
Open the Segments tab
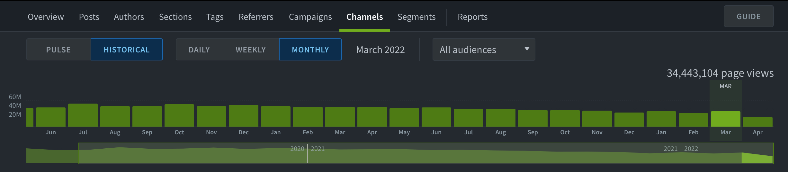click(416, 17)
